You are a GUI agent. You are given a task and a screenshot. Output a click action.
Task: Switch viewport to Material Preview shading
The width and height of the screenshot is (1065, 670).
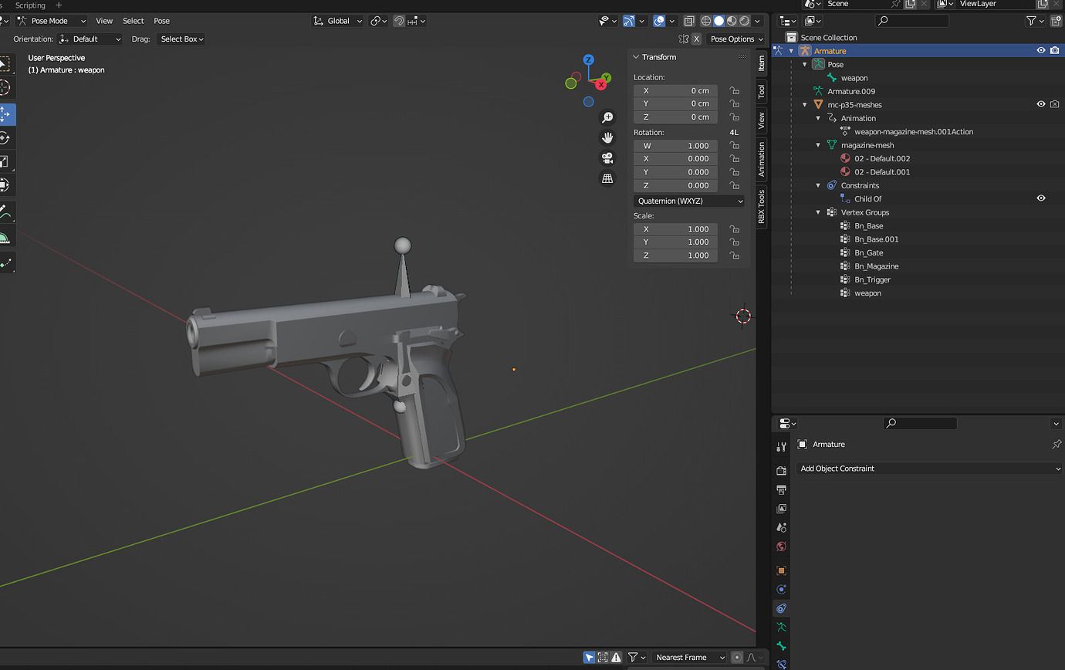[731, 21]
